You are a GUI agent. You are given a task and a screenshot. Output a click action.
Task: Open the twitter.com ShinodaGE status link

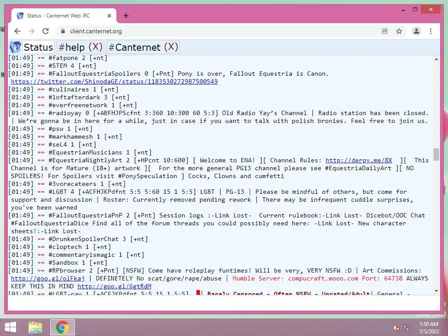pos(114,81)
